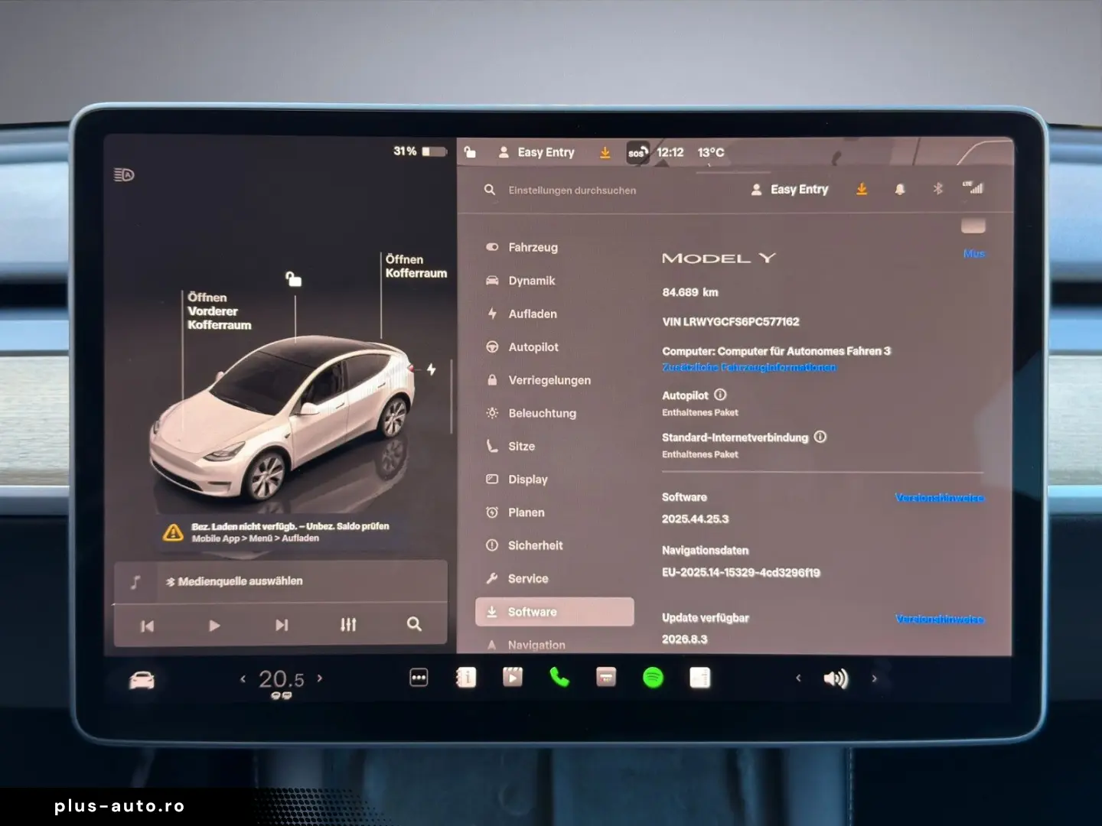Click the Bluetooth icon in settings header
The image size is (1102, 826).
(937, 189)
